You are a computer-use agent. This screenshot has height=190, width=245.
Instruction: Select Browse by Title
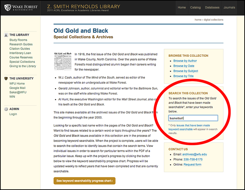(x=183, y=76)
